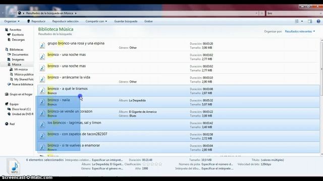The height and width of the screenshot is (181, 323).
Task: Select 'bronco - con zapatos de tacon282307'
Action: 77,134
